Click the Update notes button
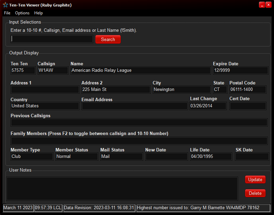 [255, 180]
